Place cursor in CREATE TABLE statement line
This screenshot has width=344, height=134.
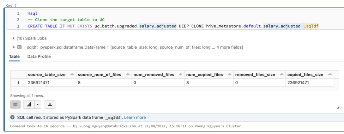173,26
